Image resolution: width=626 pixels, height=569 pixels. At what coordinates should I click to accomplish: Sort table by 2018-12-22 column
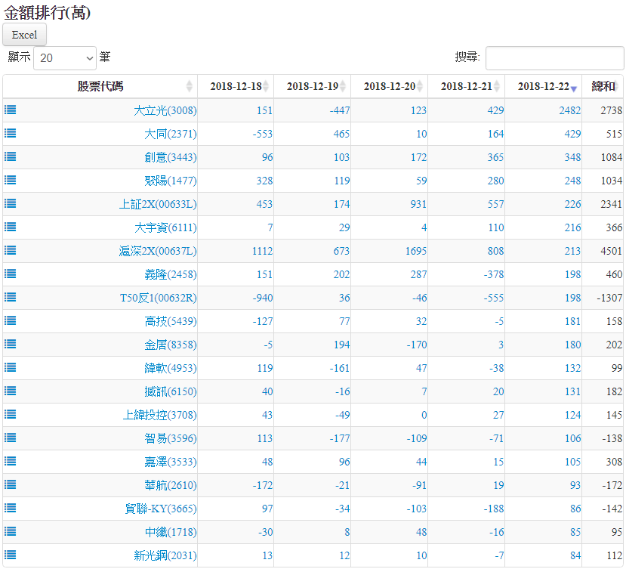(x=543, y=86)
